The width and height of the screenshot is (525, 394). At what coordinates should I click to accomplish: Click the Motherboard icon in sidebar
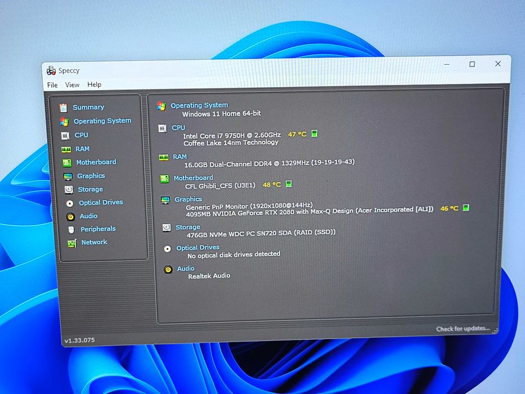67,163
